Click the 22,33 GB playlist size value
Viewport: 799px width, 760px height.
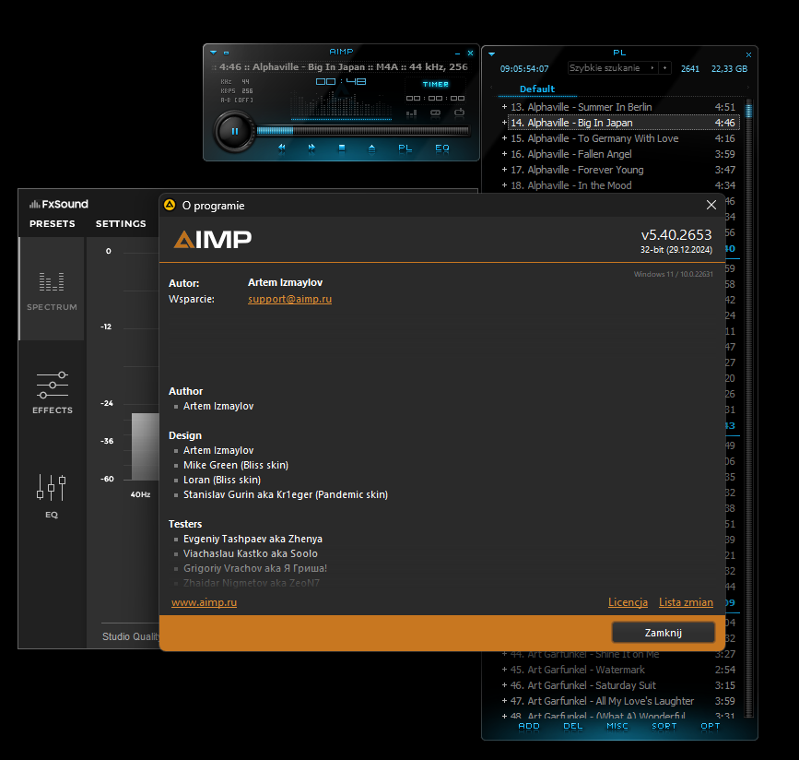pyautogui.click(x=729, y=69)
